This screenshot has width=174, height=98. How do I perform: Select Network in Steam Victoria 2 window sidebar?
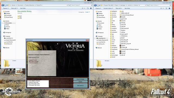(x=99, y=48)
